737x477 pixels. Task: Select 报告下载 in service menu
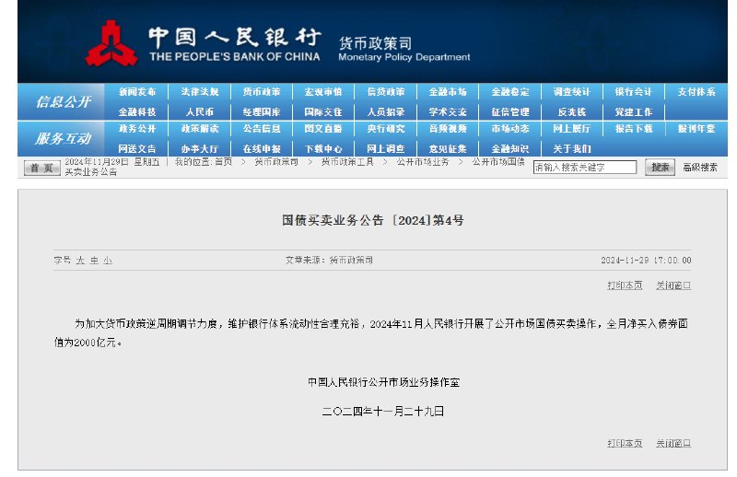[x=634, y=129]
